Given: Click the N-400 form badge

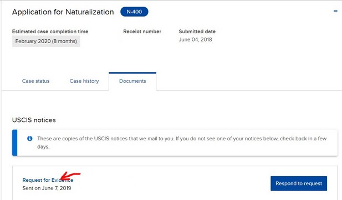Looking at the screenshot, I should click(x=134, y=12).
